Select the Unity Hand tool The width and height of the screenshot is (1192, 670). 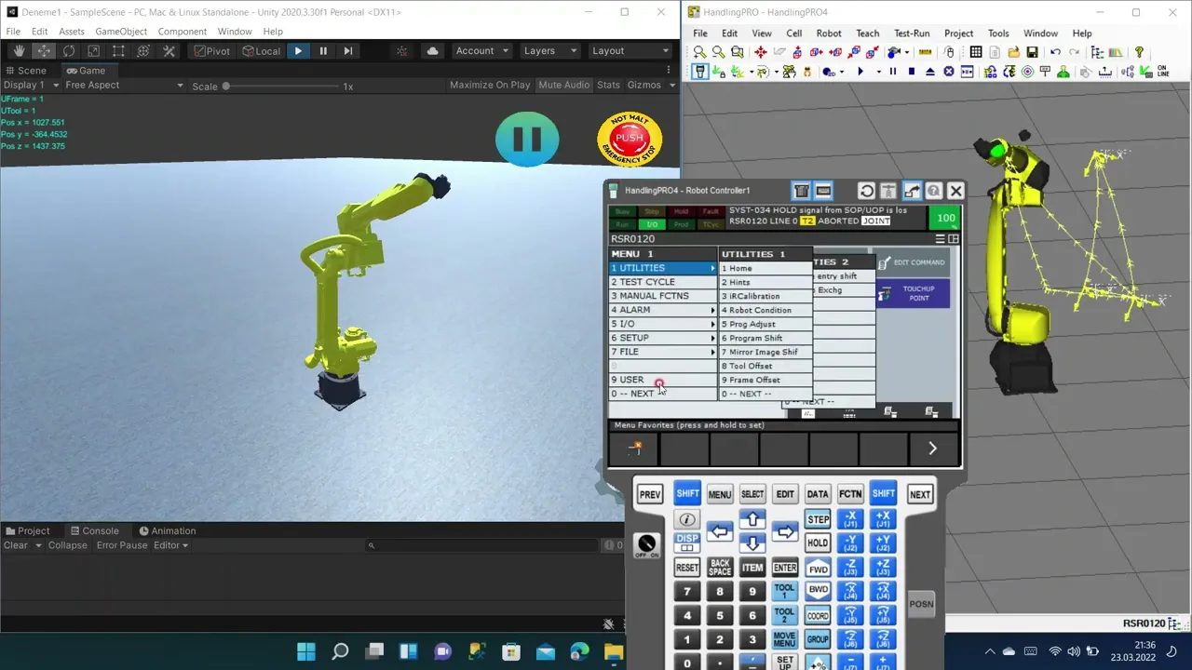[19, 51]
